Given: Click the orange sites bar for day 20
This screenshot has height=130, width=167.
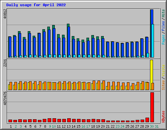Looking at the screenshot, I should coord(104,85).
